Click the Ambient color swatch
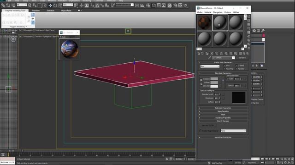295x165 pixels. tap(214, 79)
